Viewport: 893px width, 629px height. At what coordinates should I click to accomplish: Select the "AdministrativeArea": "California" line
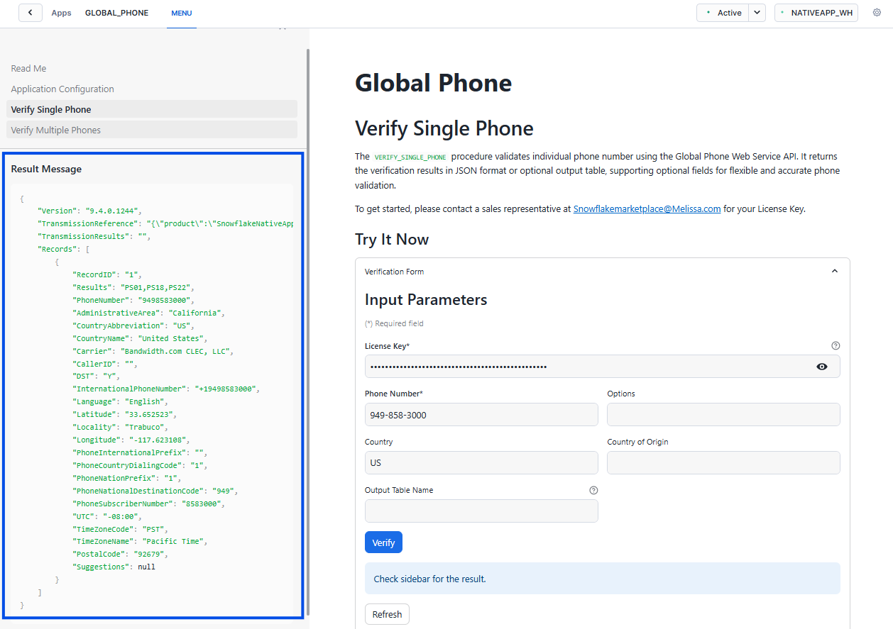pos(148,313)
